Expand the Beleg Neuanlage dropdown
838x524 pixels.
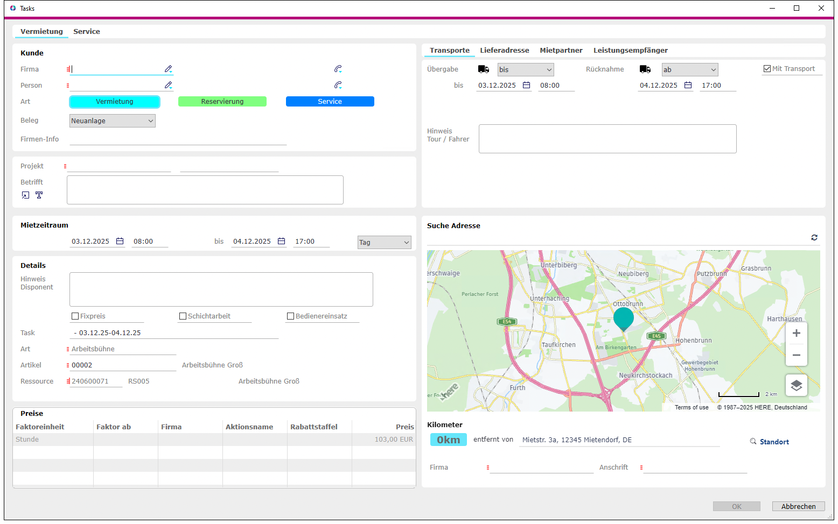113,121
